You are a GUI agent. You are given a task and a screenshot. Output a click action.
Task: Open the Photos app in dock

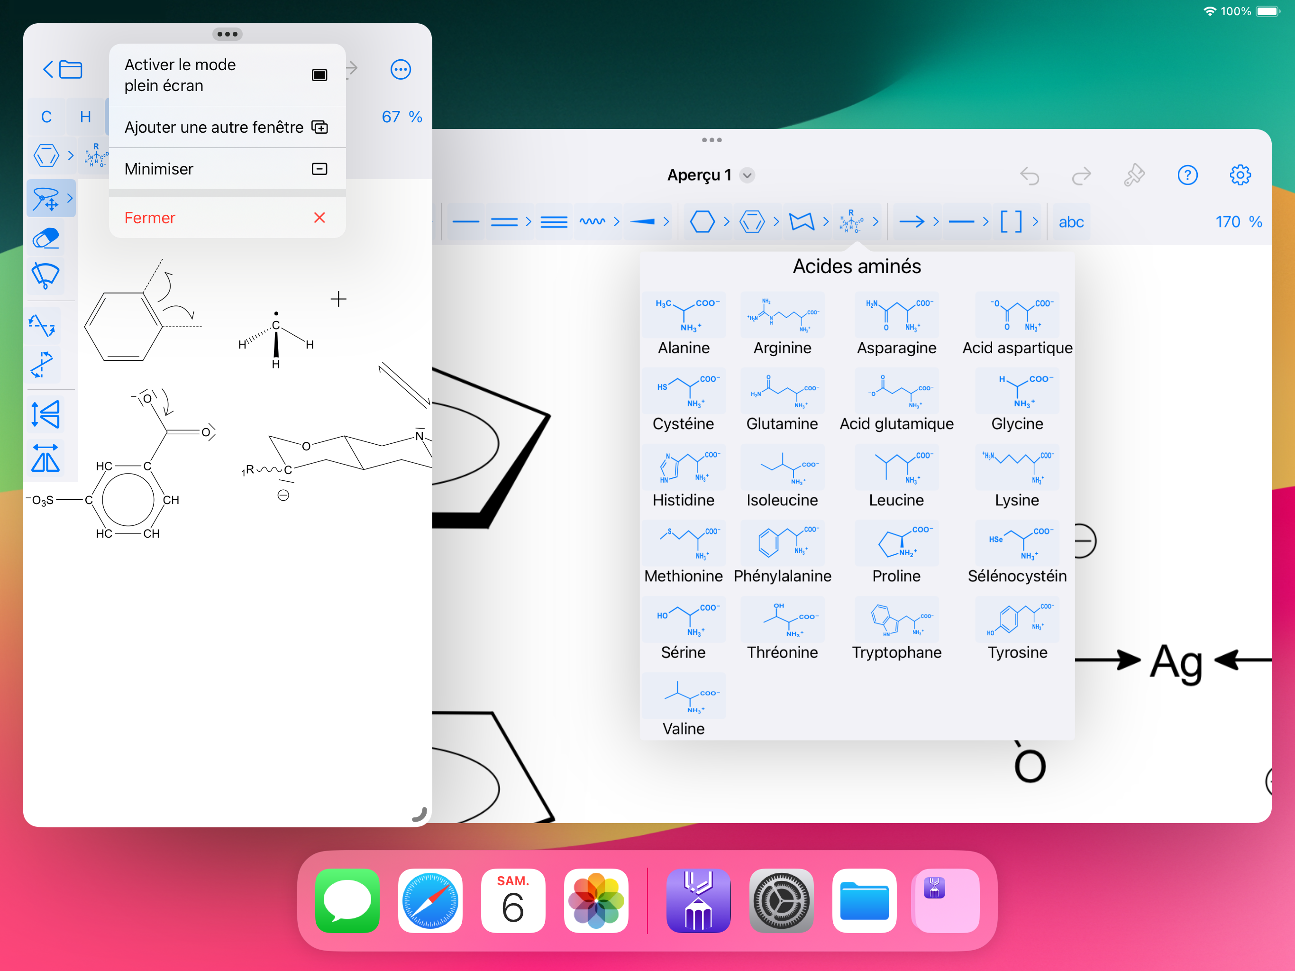596,901
